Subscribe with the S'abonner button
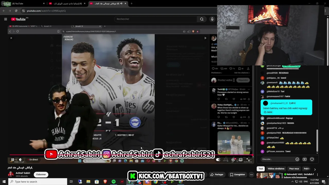This screenshot has height=185, width=329. coord(41,174)
